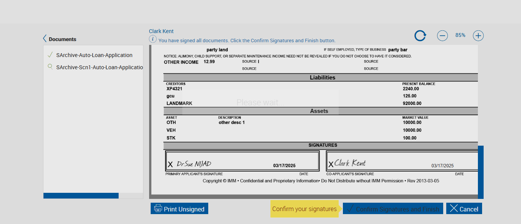Click primary applicant date 03/17/2025 in bold
This screenshot has width=521, height=224.
pyautogui.click(x=284, y=166)
